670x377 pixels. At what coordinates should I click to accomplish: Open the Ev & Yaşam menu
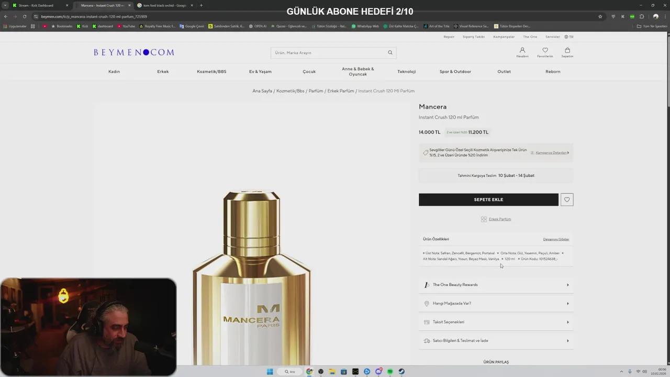click(x=260, y=72)
